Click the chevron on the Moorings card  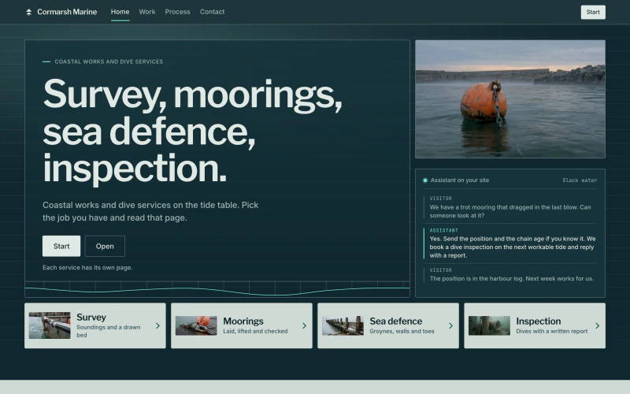tap(304, 325)
